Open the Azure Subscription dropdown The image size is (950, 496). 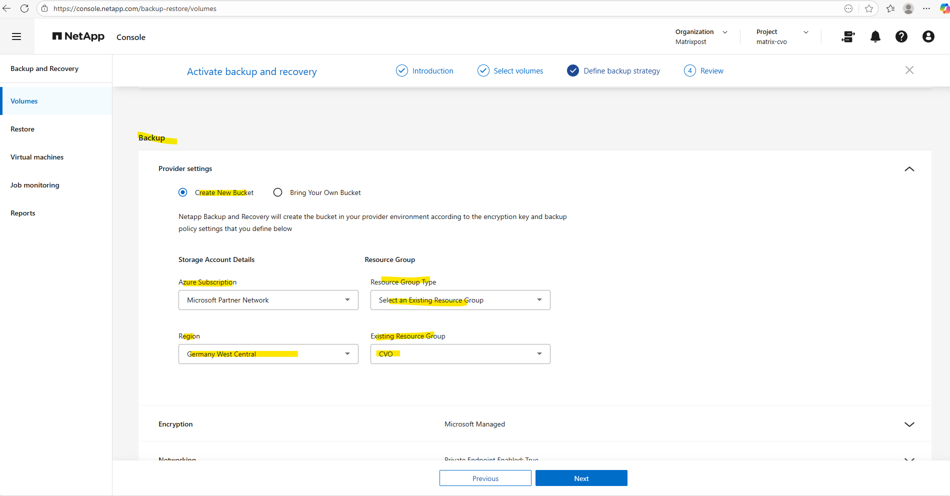click(x=268, y=300)
